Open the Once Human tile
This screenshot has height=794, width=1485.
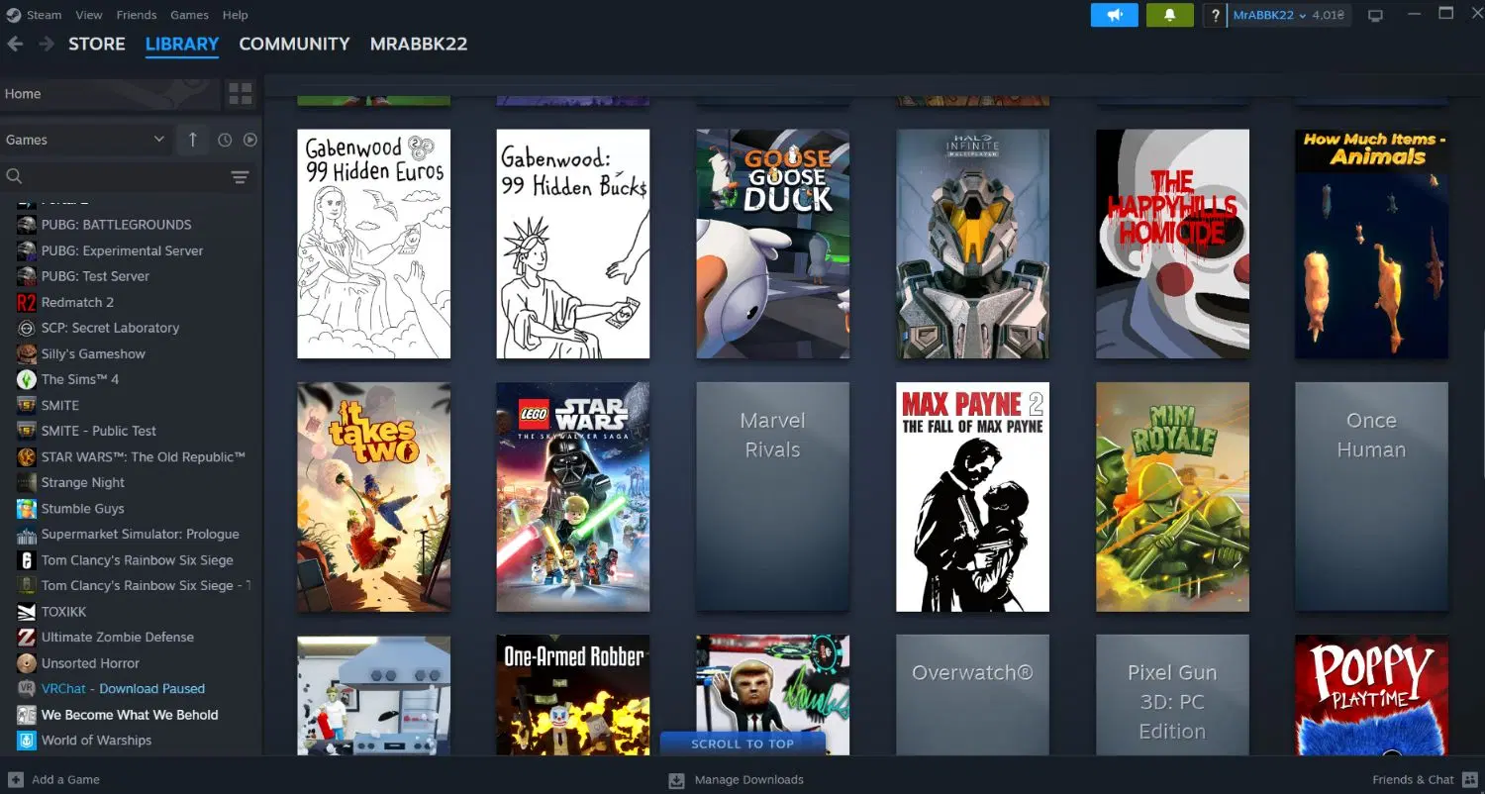(x=1371, y=497)
